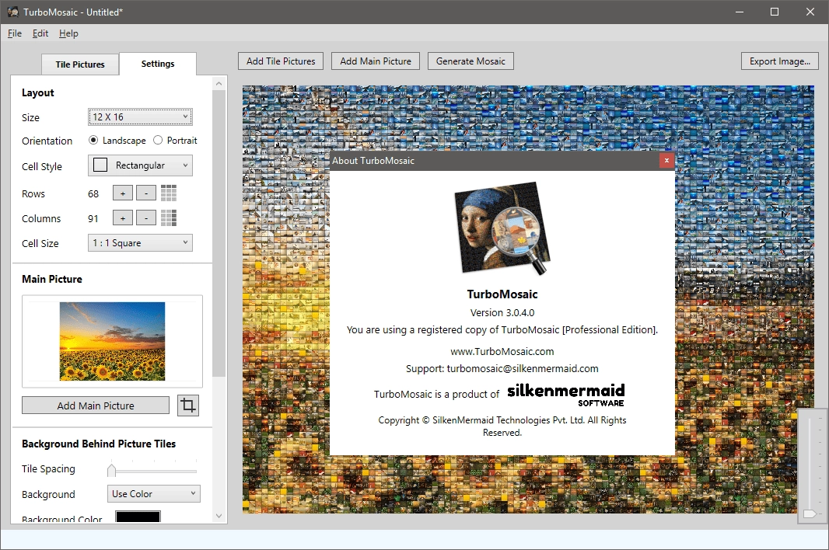
Task: Increase rows with the plus button
Action: coord(123,193)
